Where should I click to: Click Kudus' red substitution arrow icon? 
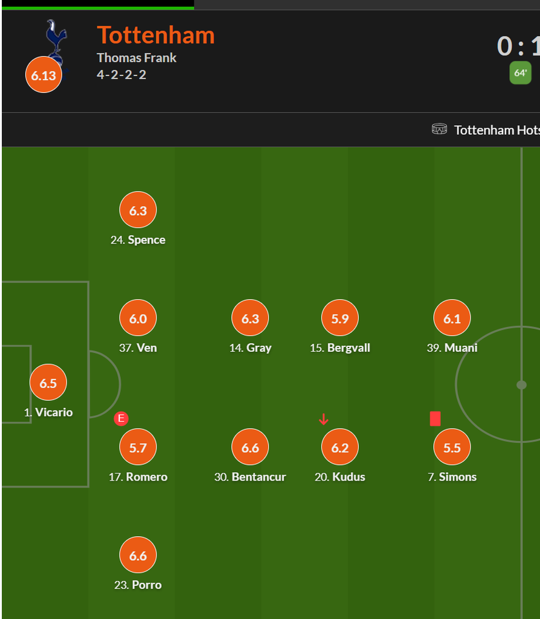[324, 418]
